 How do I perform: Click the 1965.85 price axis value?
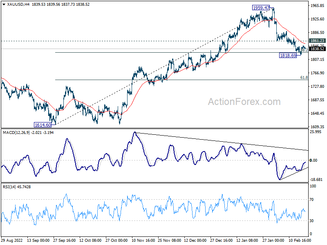coord(318,6)
